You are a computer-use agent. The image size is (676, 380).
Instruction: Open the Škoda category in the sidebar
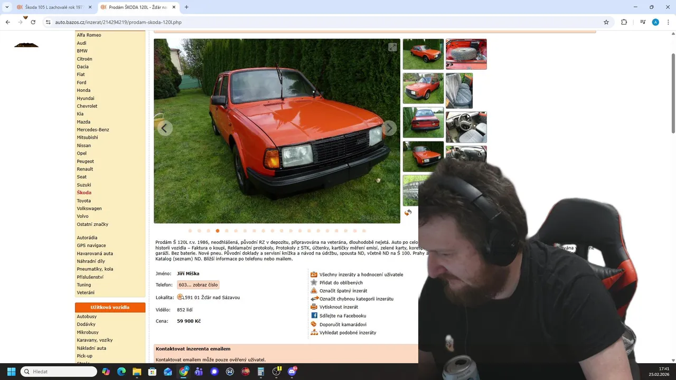pos(84,193)
